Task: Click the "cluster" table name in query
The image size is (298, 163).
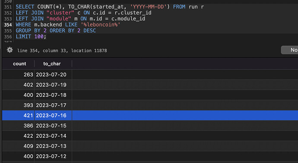Action: coord(60,12)
